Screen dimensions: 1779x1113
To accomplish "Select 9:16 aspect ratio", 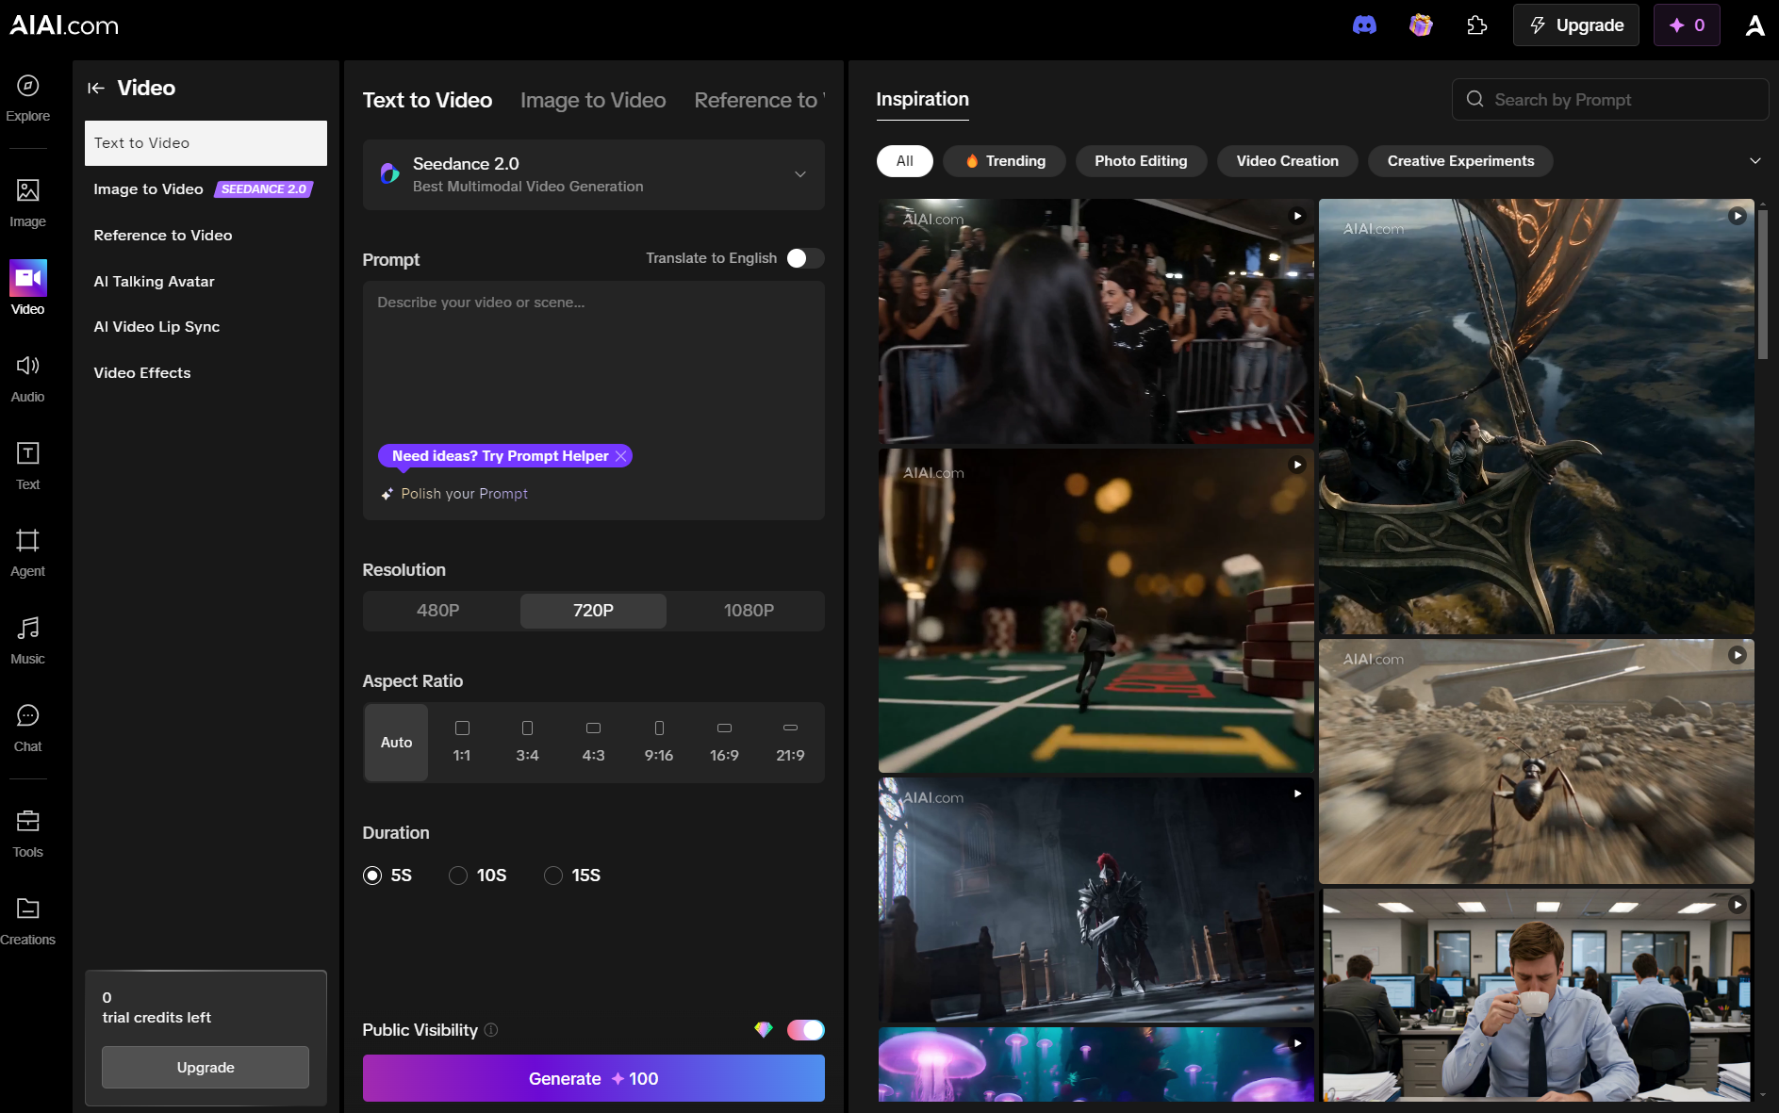I will coord(659,743).
